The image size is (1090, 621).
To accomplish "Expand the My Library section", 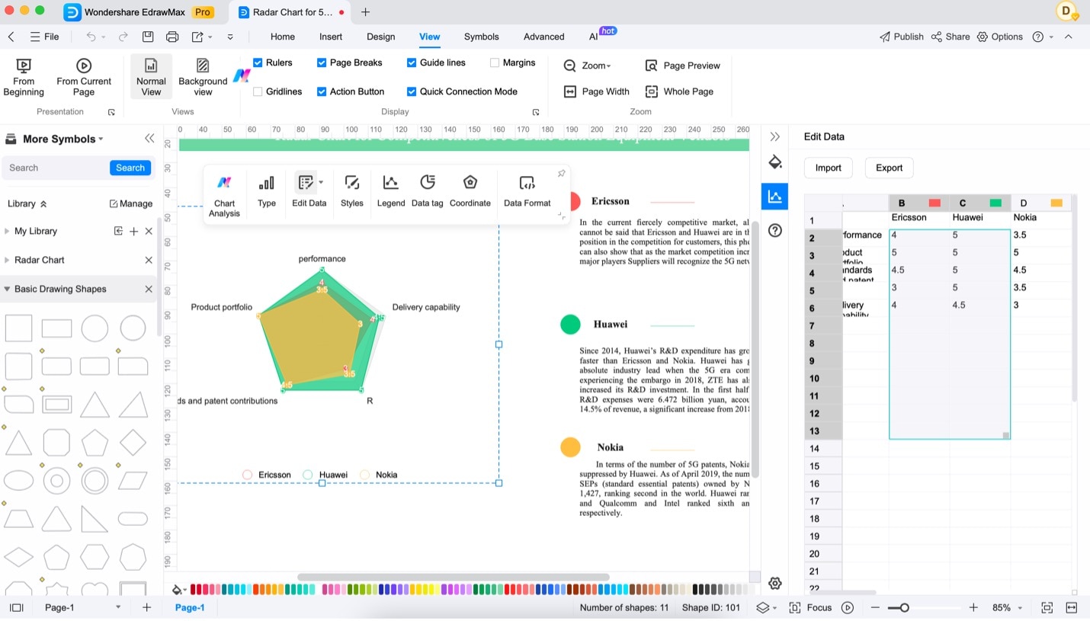I will point(7,231).
